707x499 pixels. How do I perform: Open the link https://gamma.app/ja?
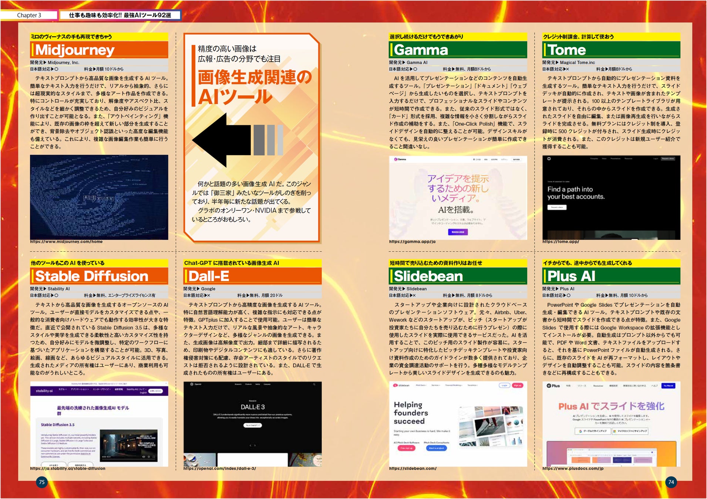[x=412, y=242]
